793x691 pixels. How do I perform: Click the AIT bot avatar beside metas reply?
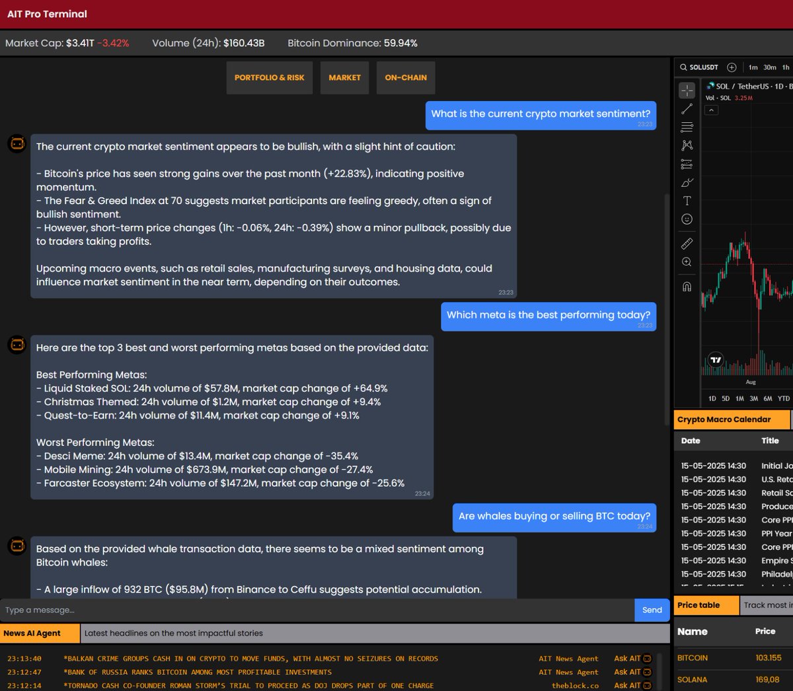coord(17,344)
